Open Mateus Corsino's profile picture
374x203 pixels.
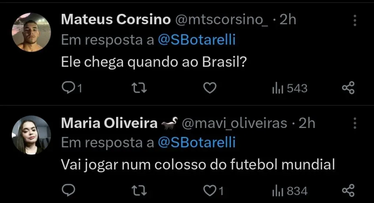click(31, 32)
